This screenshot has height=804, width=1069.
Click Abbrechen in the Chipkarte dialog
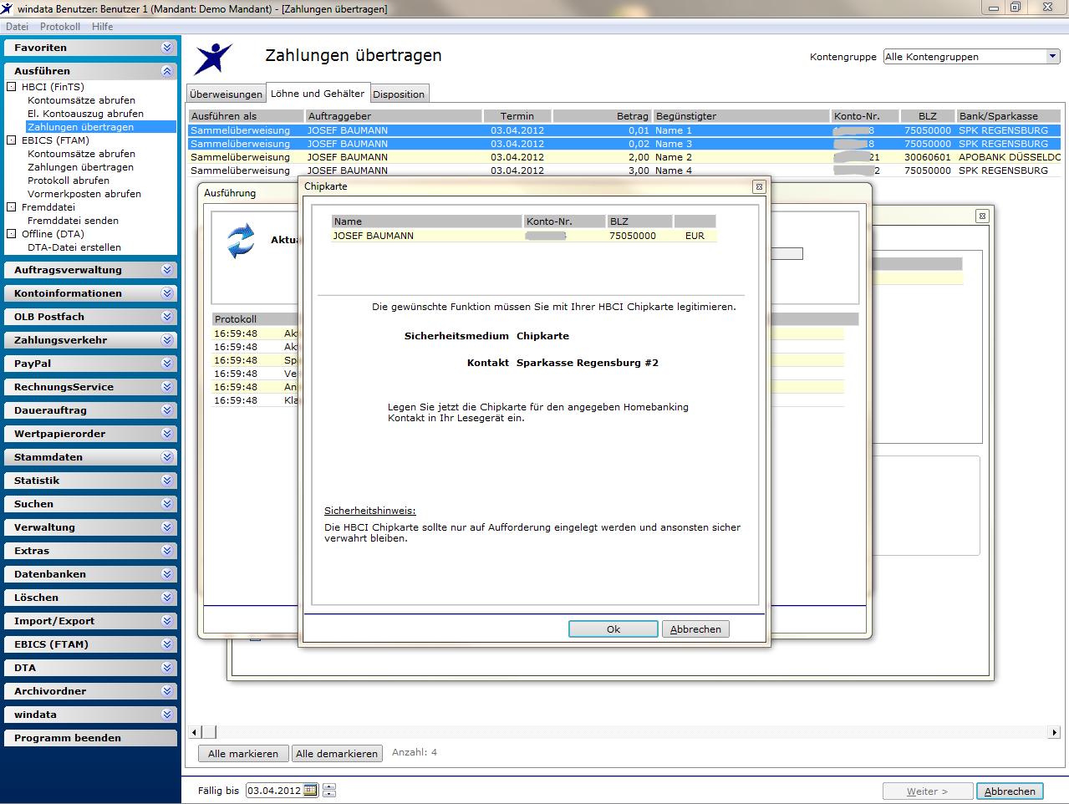(695, 629)
